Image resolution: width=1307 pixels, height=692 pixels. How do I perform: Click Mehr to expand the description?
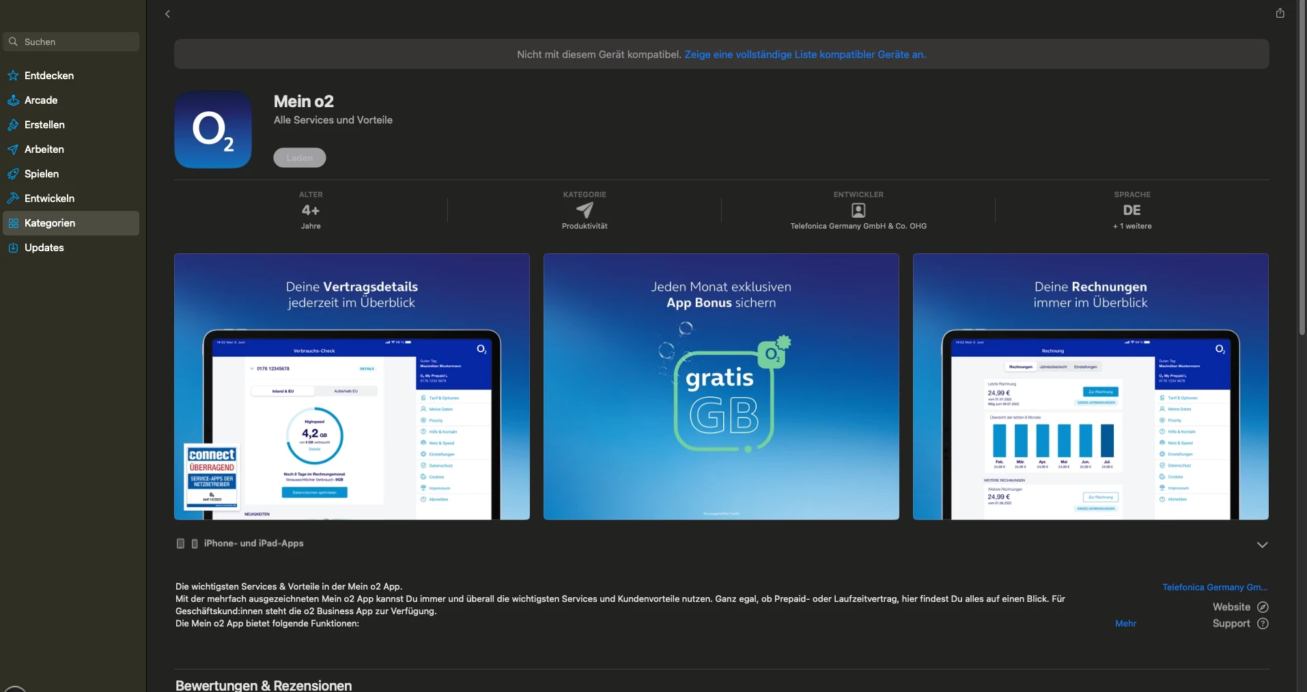[1125, 624]
